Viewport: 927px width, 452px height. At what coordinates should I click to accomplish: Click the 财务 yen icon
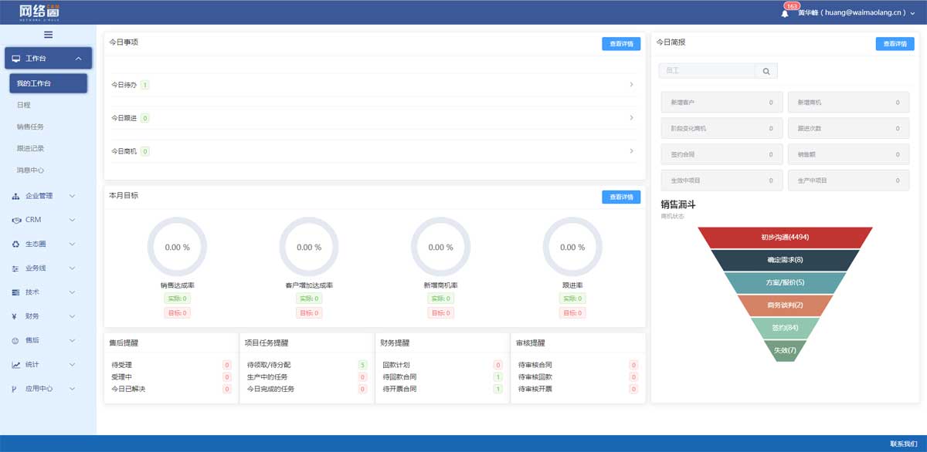coord(15,316)
